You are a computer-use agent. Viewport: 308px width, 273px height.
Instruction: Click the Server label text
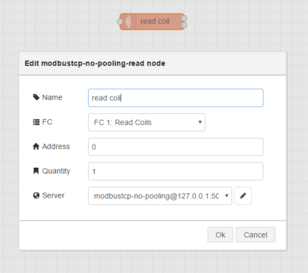pyautogui.click(x=53, y=196)
